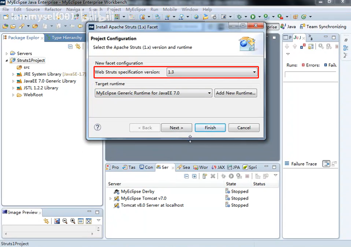
Task: Open the File menu
Action: click(x=6, y=9)
